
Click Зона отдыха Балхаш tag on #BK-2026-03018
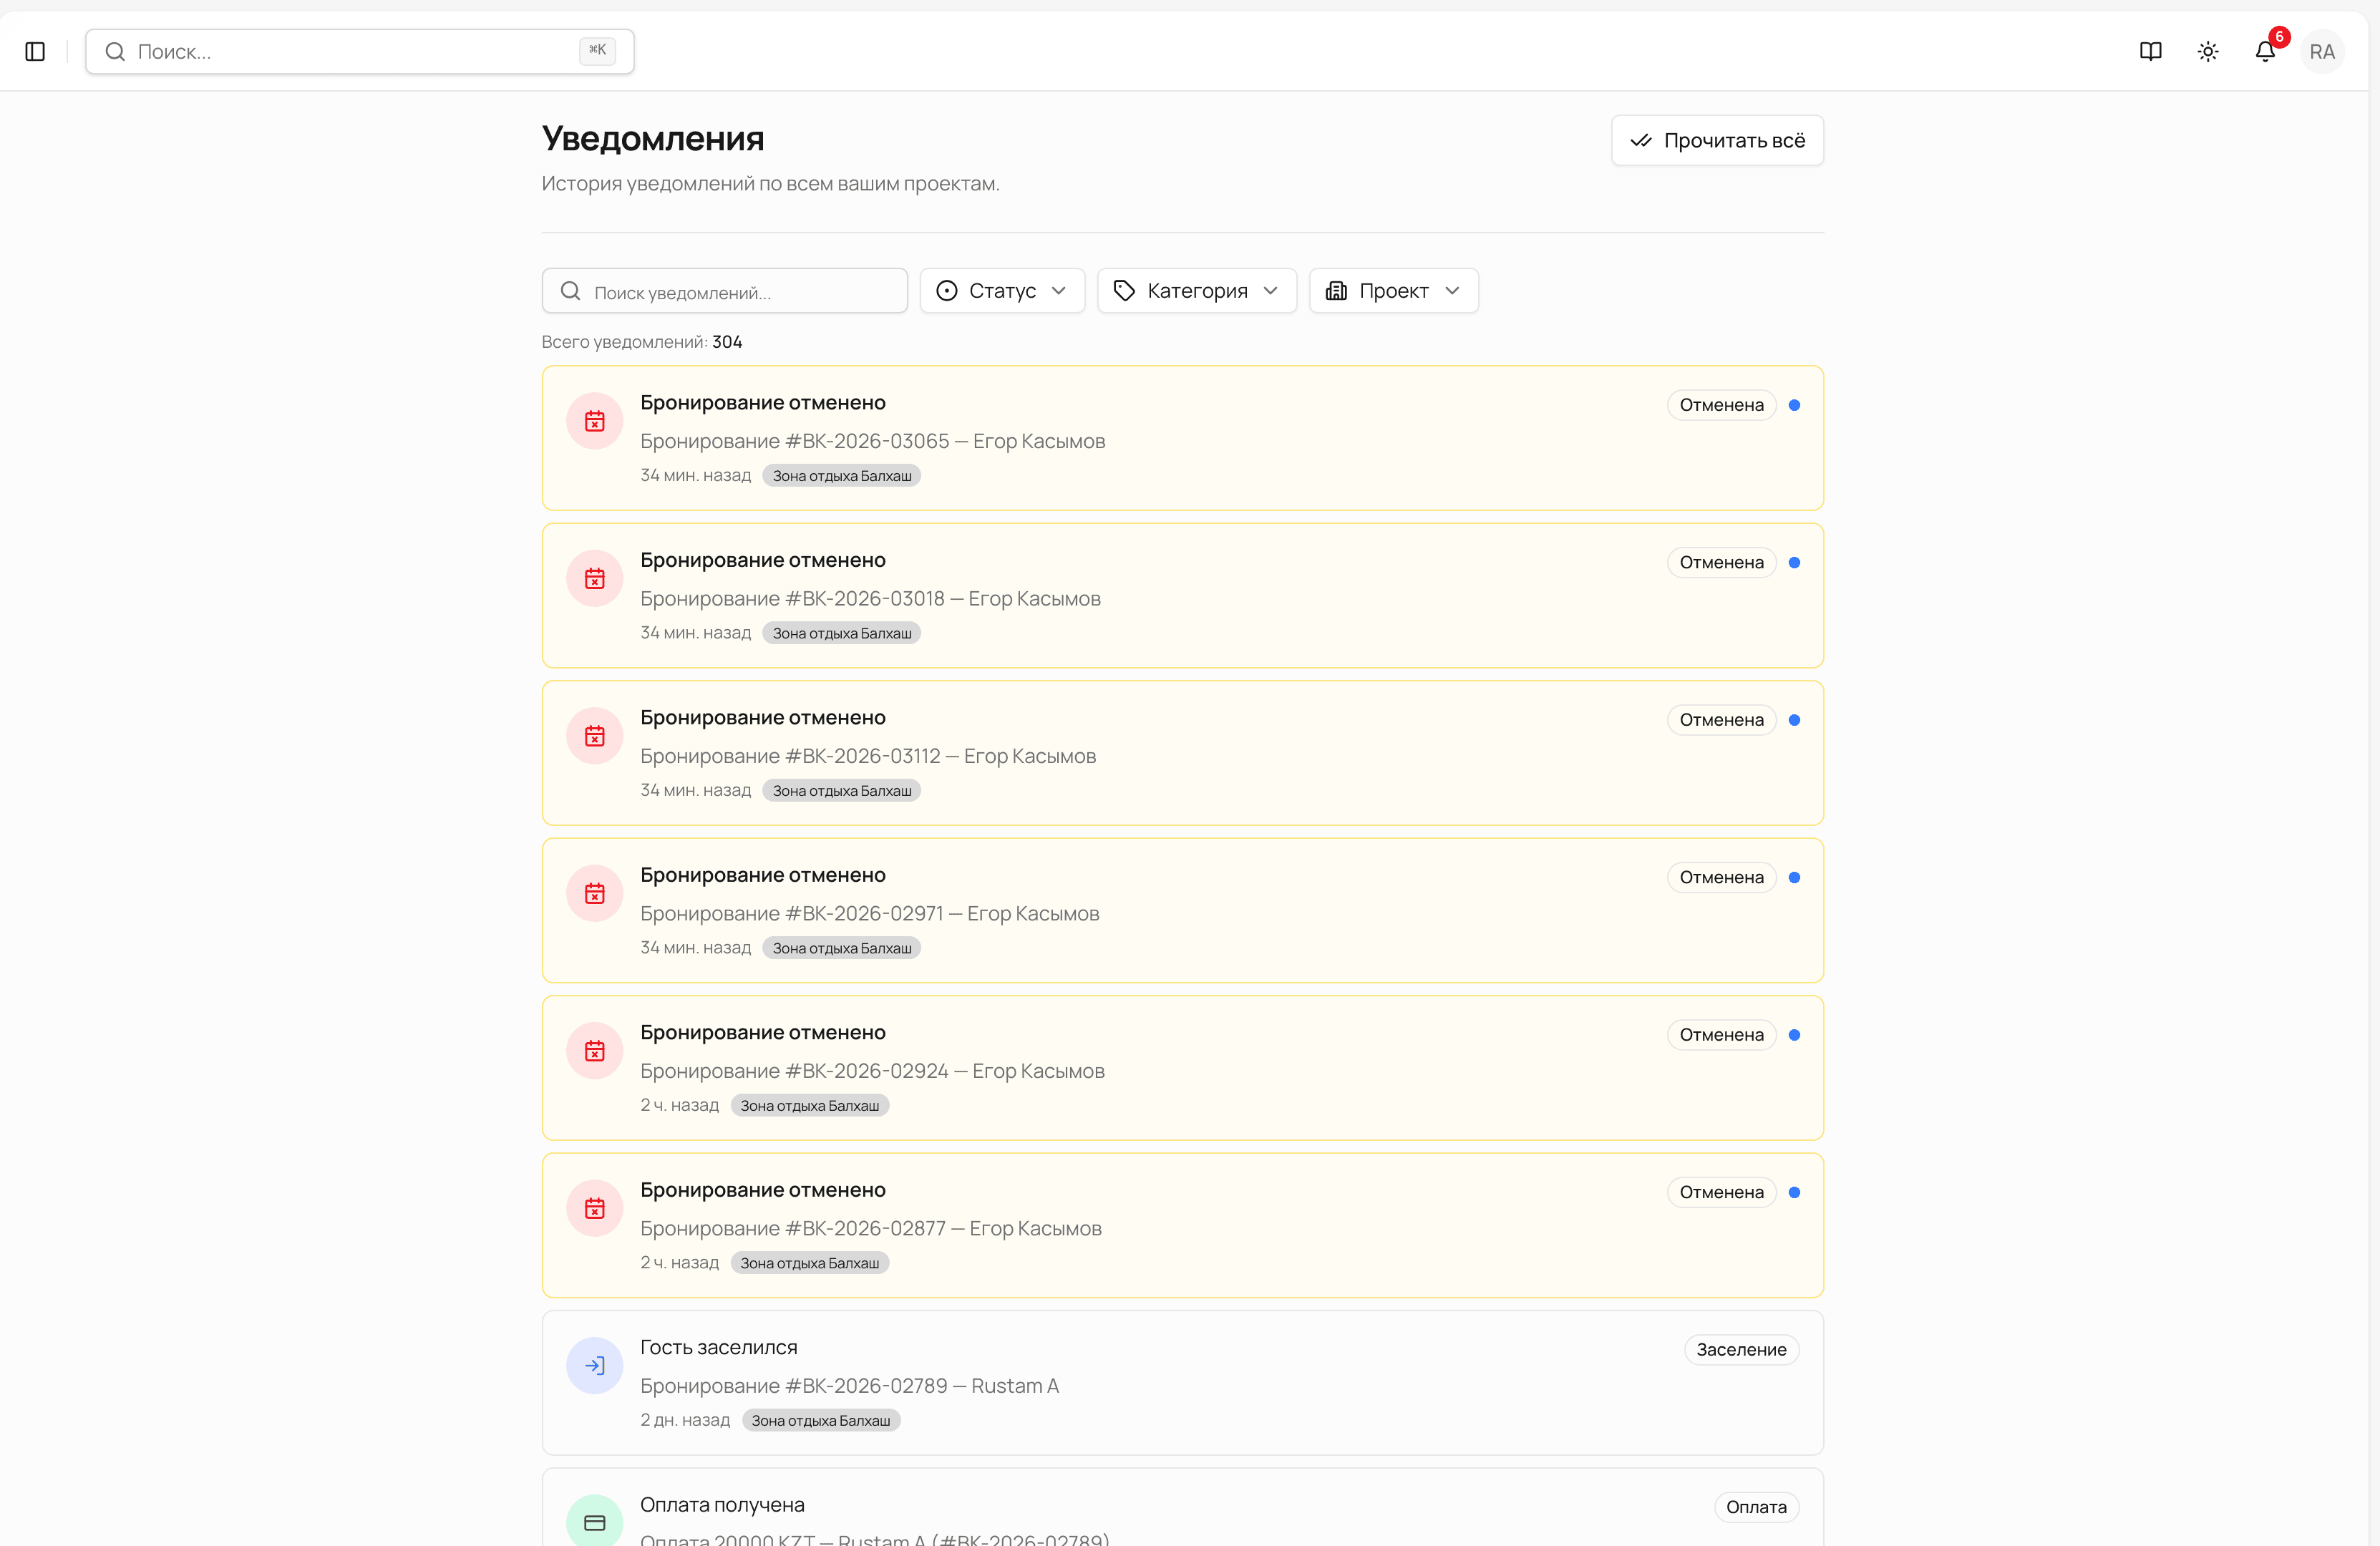[x=842, y=633]
